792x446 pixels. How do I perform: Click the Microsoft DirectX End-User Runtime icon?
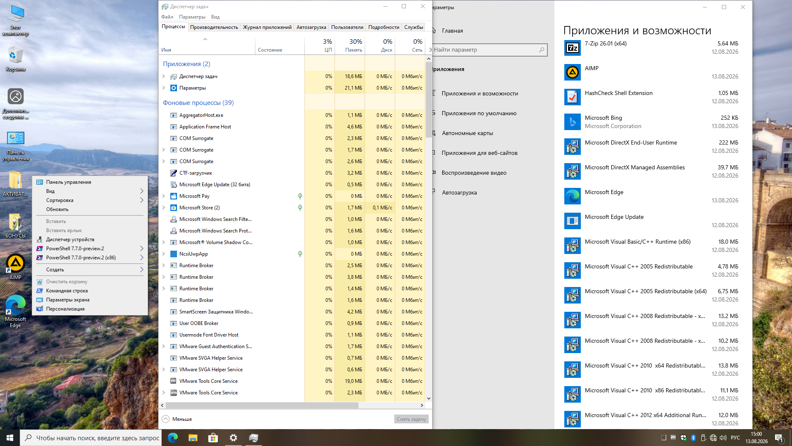[x=572, y=147]
